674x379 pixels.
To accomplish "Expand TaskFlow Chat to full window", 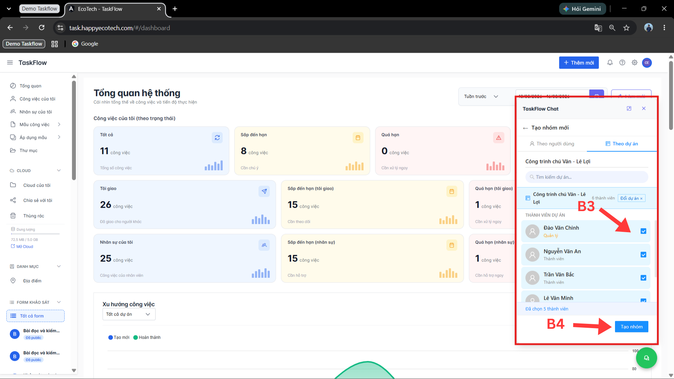I will point(629,109).
